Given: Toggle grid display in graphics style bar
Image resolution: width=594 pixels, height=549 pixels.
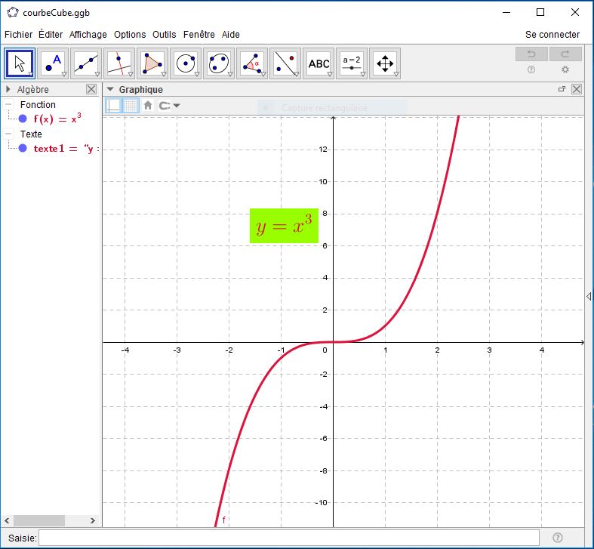Looking at the screenshot, I should [131, 105].
